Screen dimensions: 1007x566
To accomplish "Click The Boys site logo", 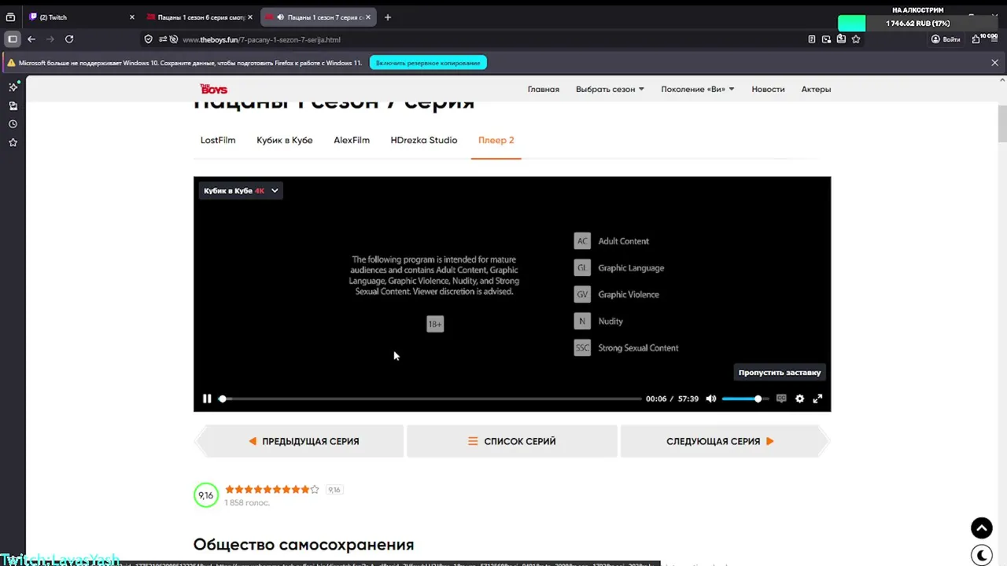I will tap(213, 89).
